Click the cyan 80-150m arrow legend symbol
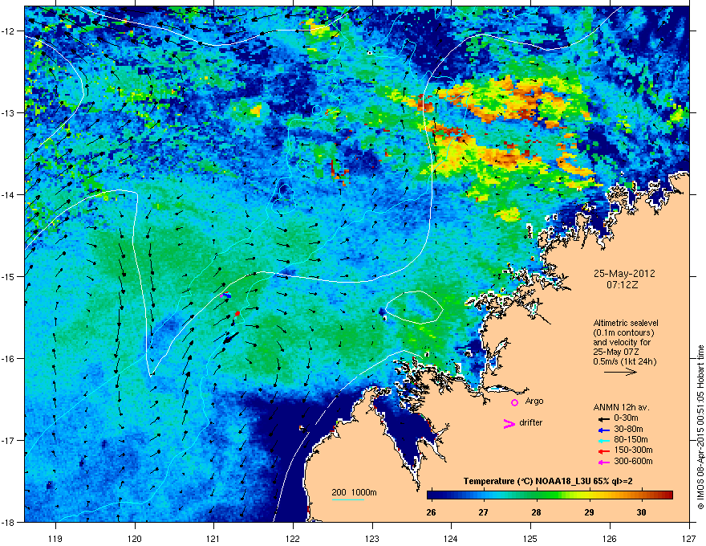This screenshot has width=706, height=546. pos(604,440)
